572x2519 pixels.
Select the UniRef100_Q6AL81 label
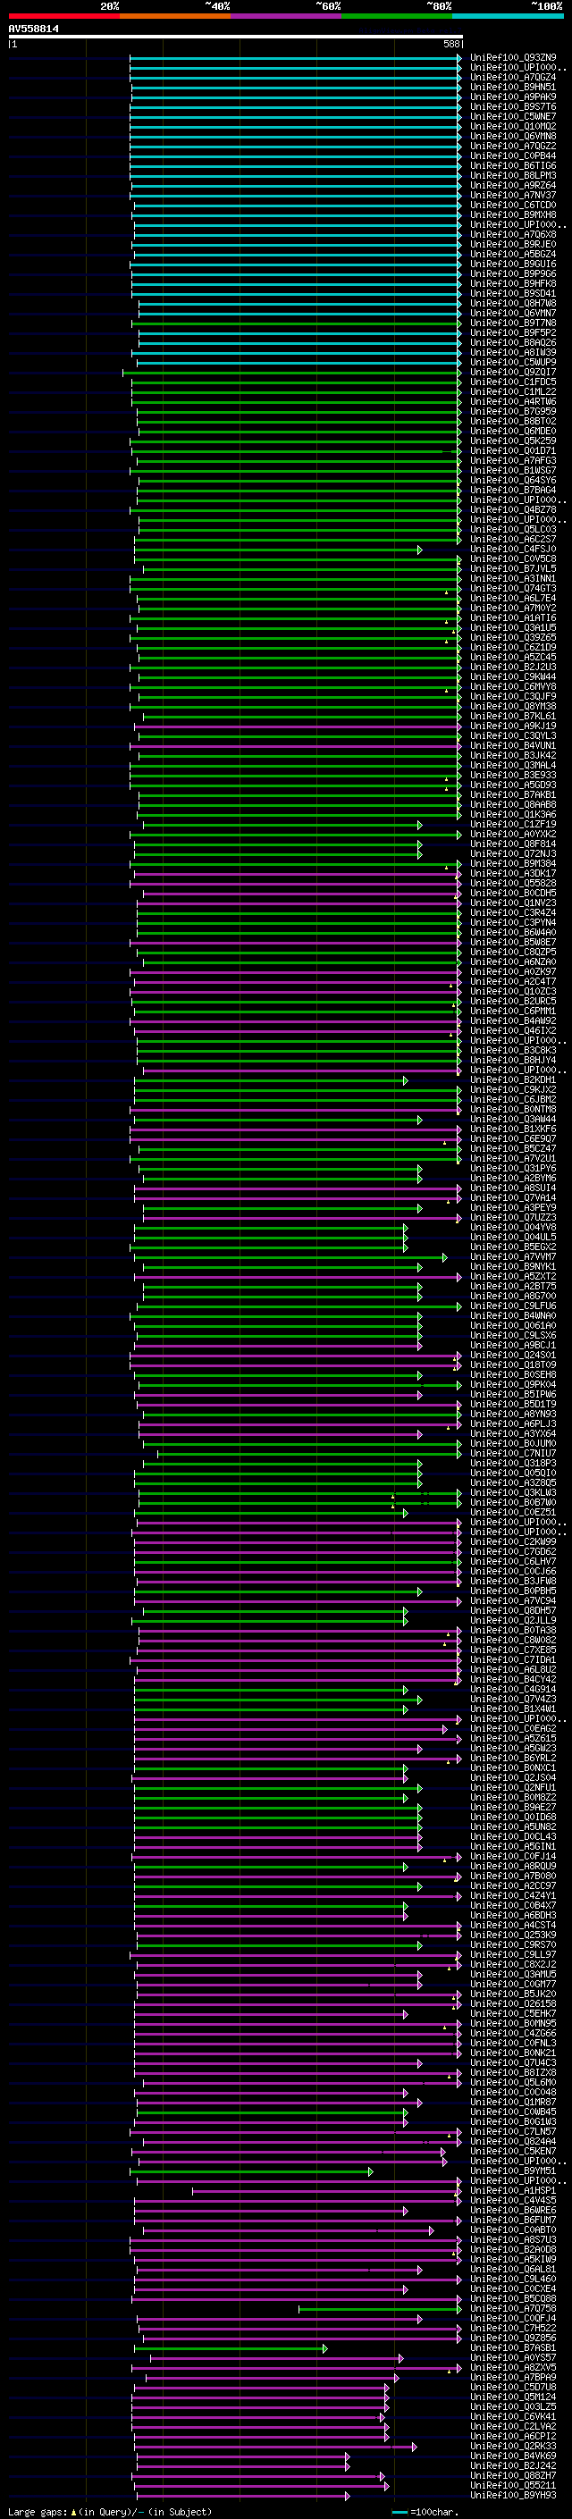[513, 2270]
